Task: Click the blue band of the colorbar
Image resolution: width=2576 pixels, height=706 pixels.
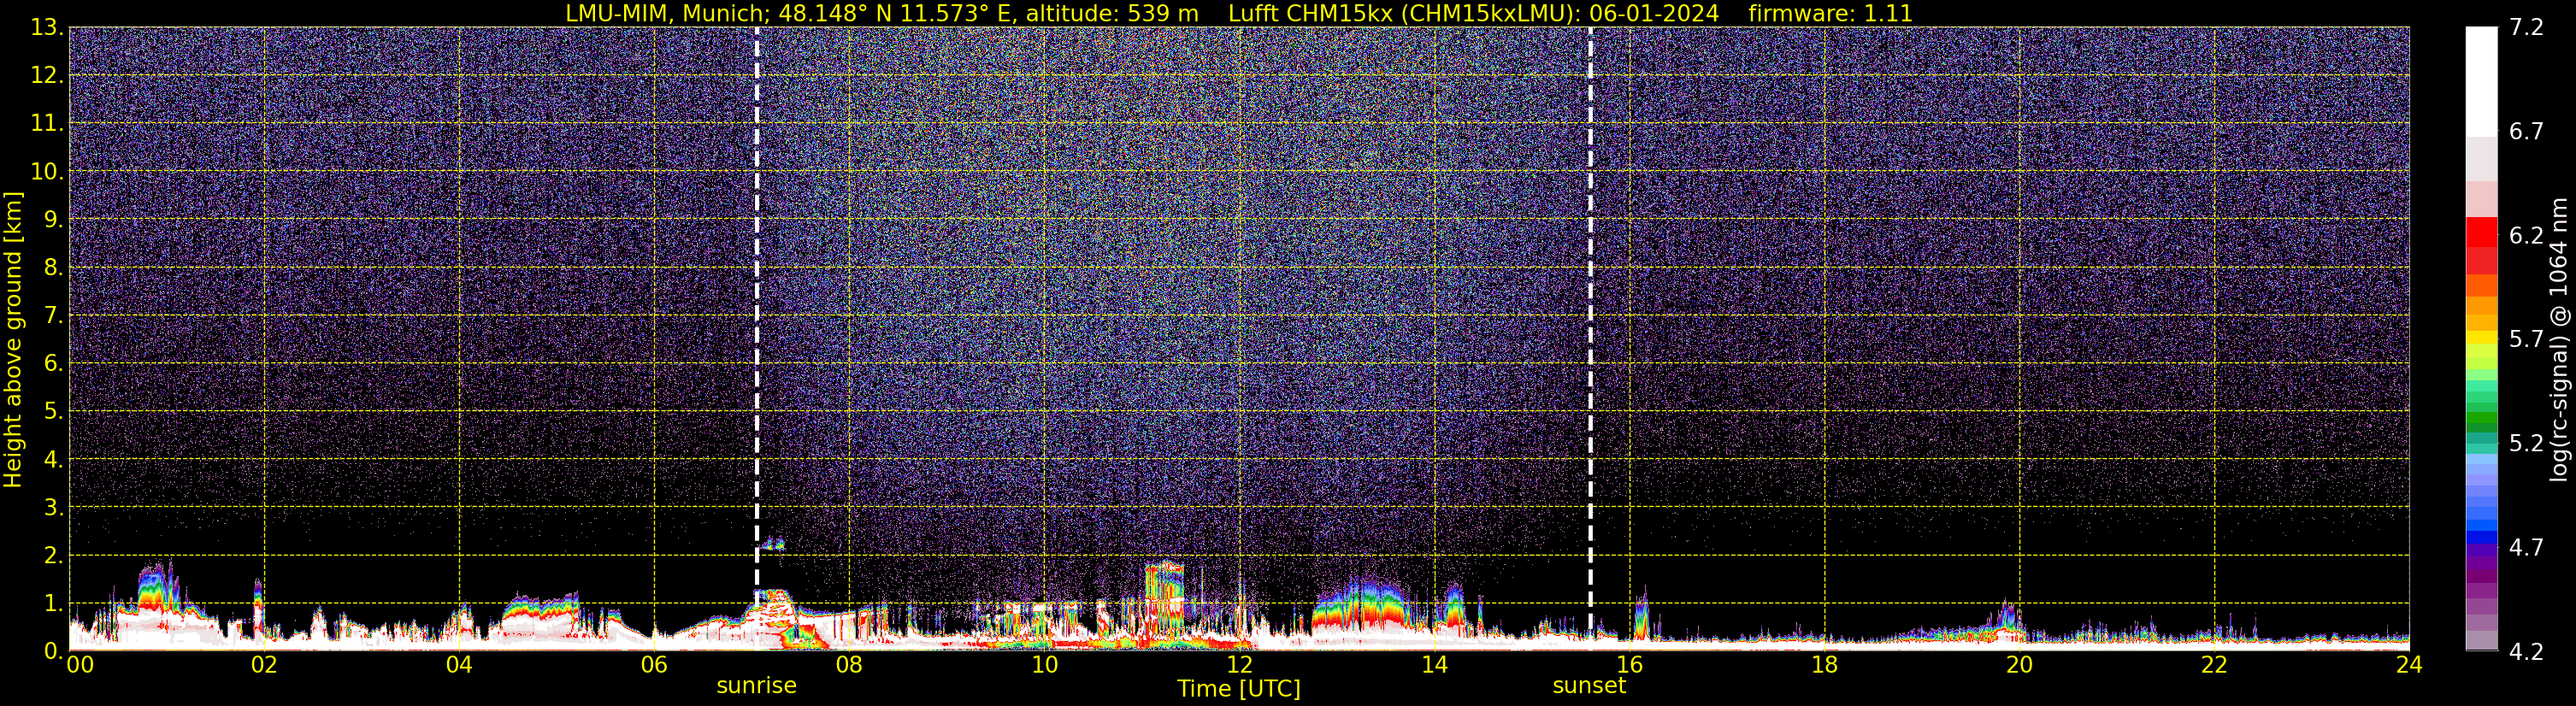Action: [x=2481, y=529]
